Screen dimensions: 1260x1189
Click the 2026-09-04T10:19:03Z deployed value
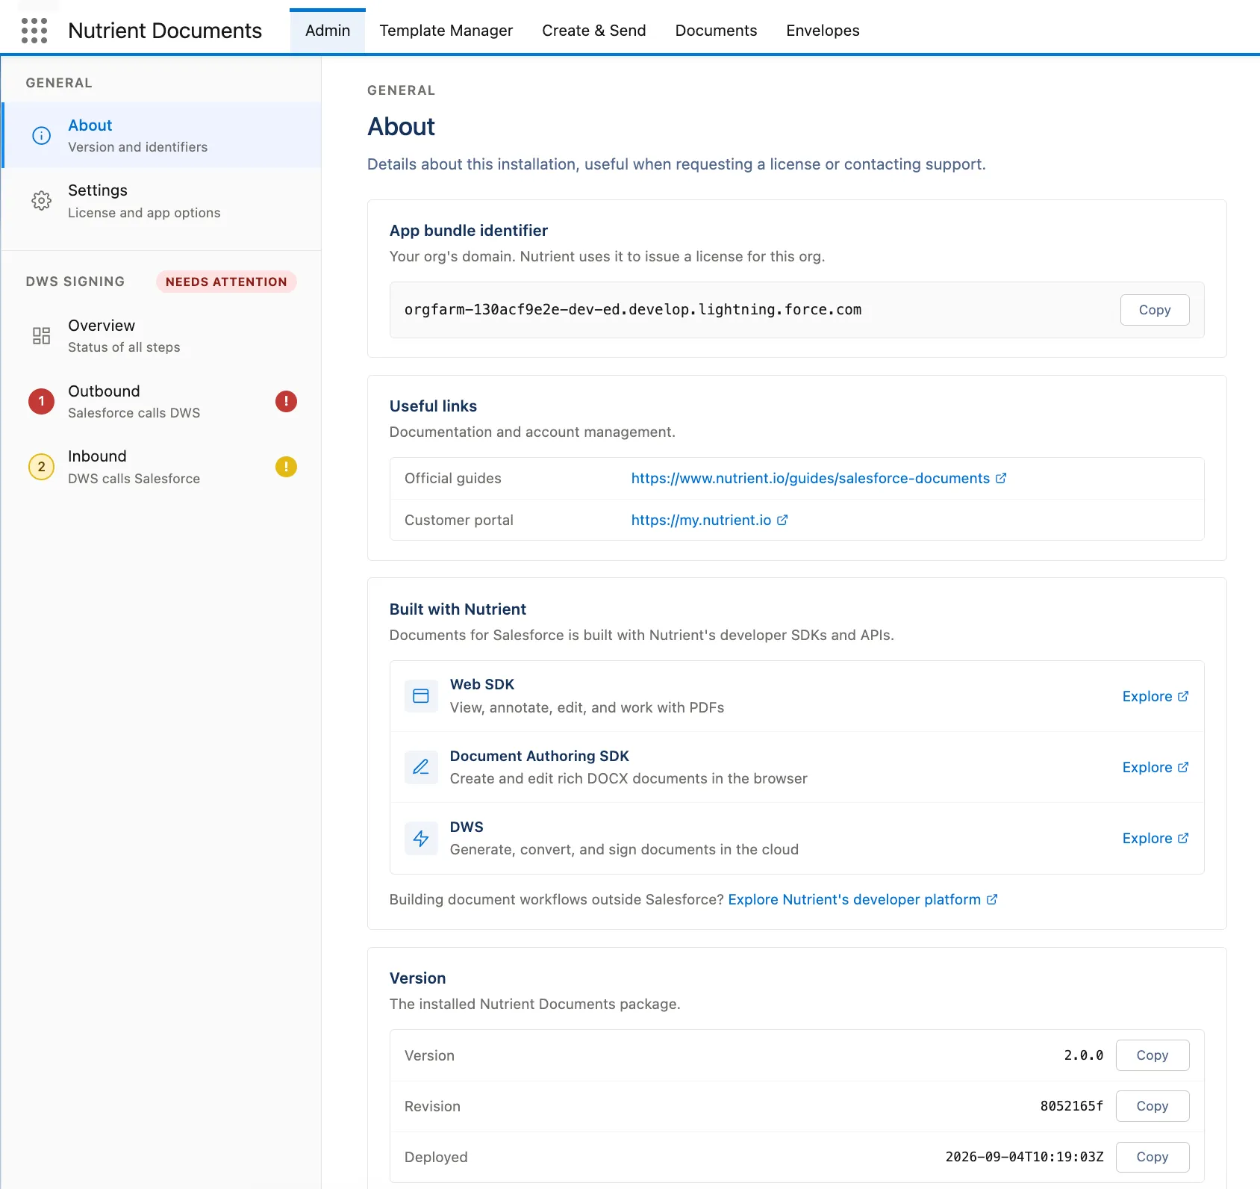(1024, 1157)
